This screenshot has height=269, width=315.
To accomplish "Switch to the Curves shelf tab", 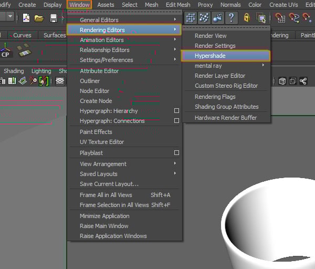I will (22, 35).
